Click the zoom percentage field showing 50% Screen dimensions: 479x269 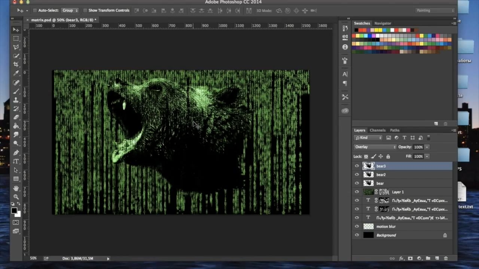point(33,259)
